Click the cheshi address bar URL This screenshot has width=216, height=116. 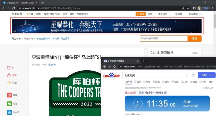51,8
